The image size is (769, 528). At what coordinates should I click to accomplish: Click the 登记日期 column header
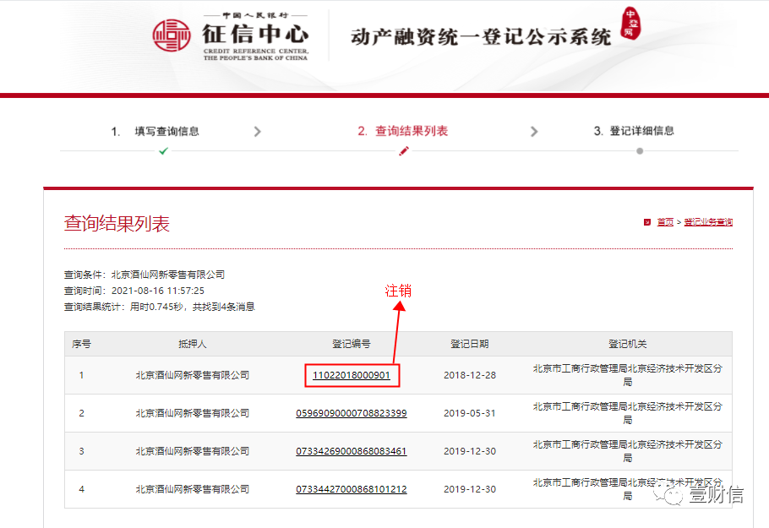[470, 344]
